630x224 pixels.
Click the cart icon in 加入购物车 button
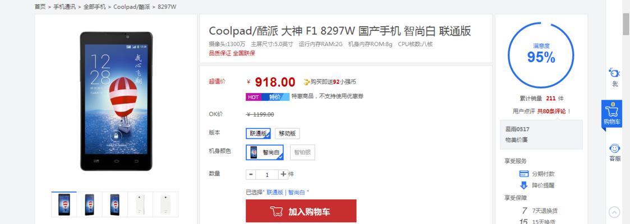(277, 211)
